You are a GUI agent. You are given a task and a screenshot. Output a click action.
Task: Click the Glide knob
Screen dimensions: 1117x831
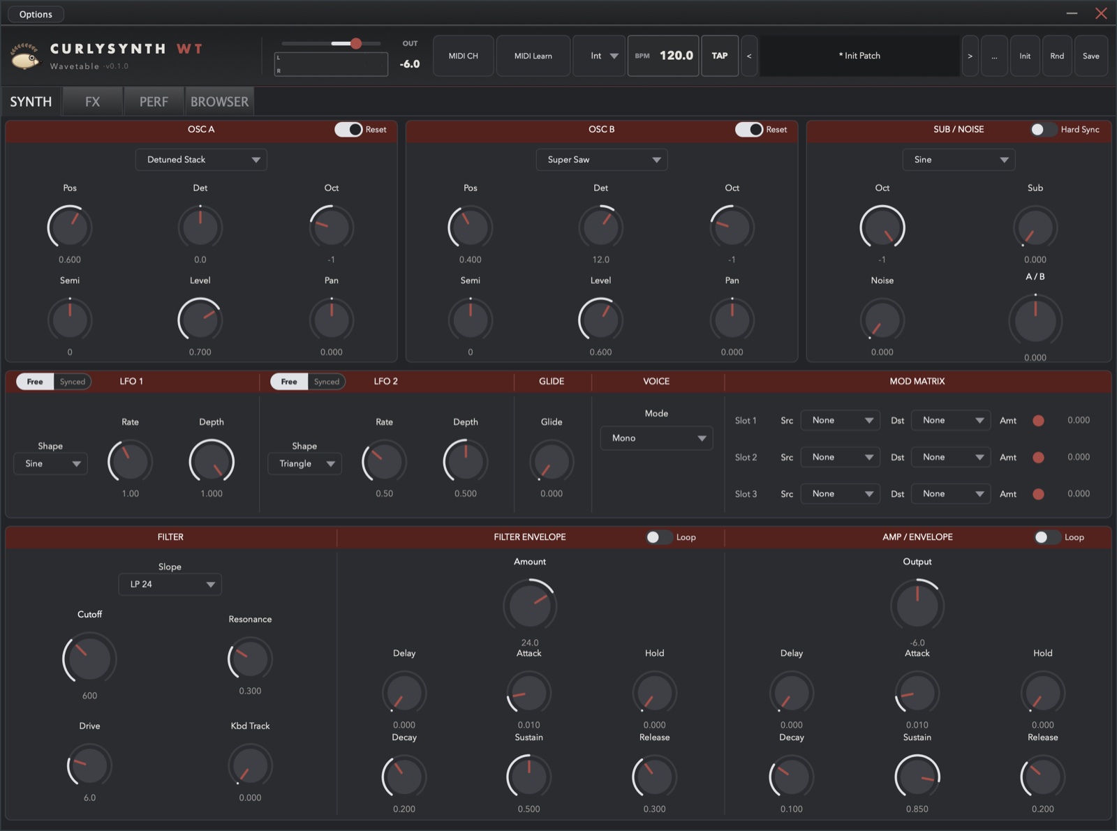552,461
